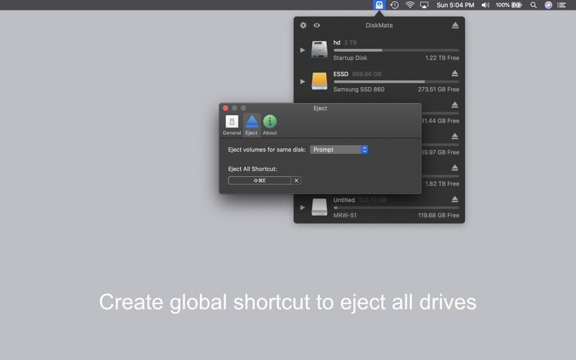This screenshot has width=576, height=360.
Task: Open Notification Center icon
Action: [561, 5]
